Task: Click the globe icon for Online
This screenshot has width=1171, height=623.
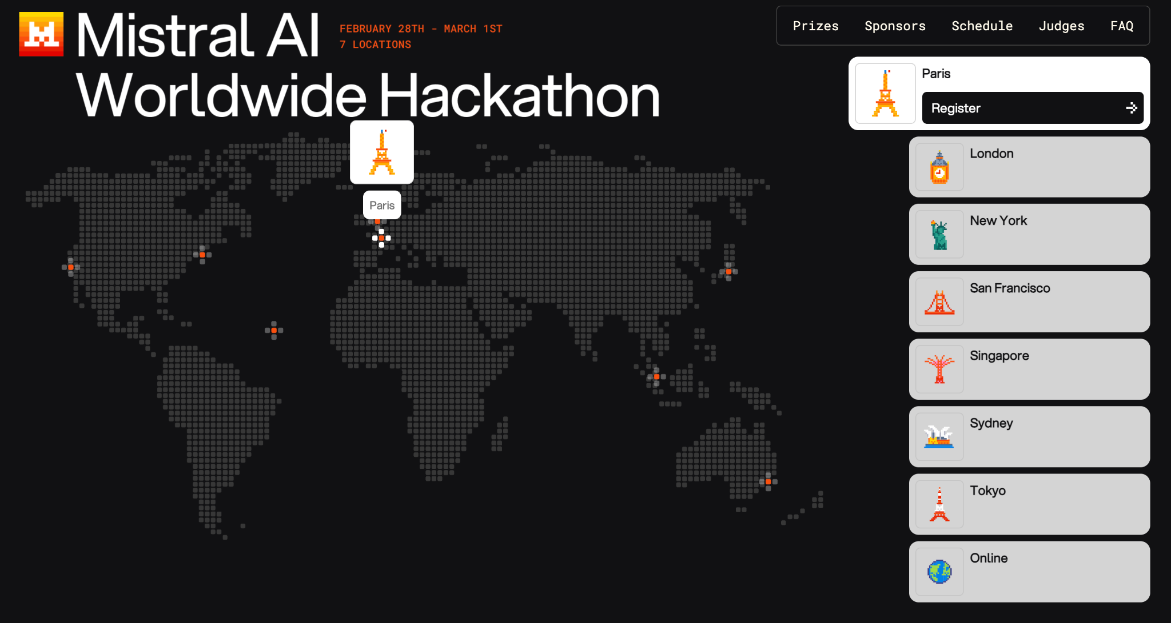Action: pyautogui.click(x=939, y=571)
